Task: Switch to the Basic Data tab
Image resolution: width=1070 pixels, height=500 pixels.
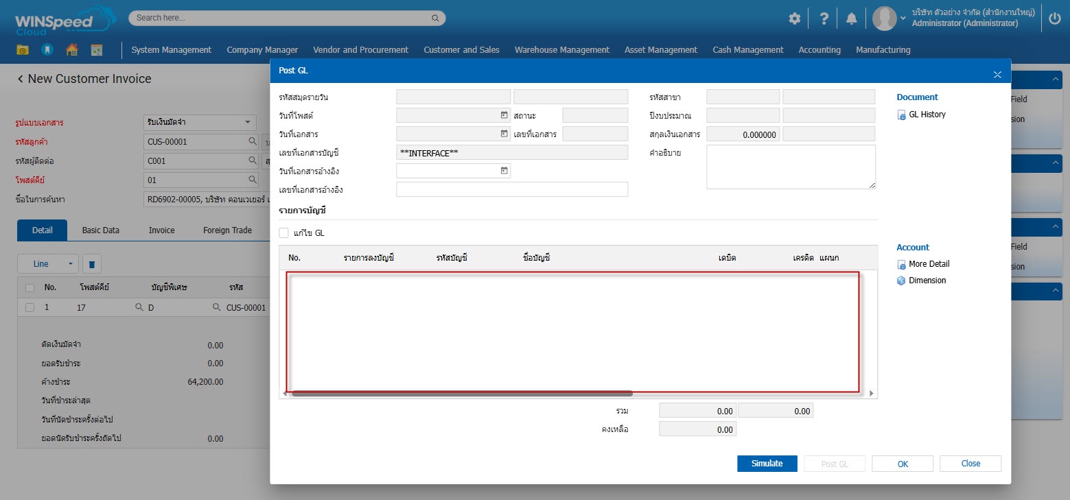Action: click(x=100, y=230)
